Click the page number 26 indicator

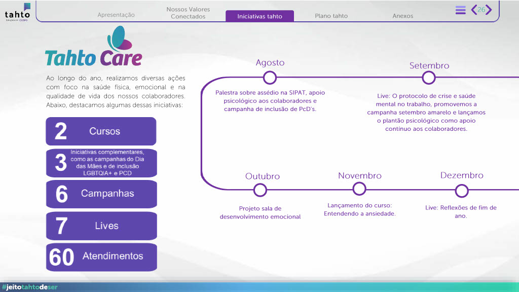pyautogui.click(x=481, y=10)
